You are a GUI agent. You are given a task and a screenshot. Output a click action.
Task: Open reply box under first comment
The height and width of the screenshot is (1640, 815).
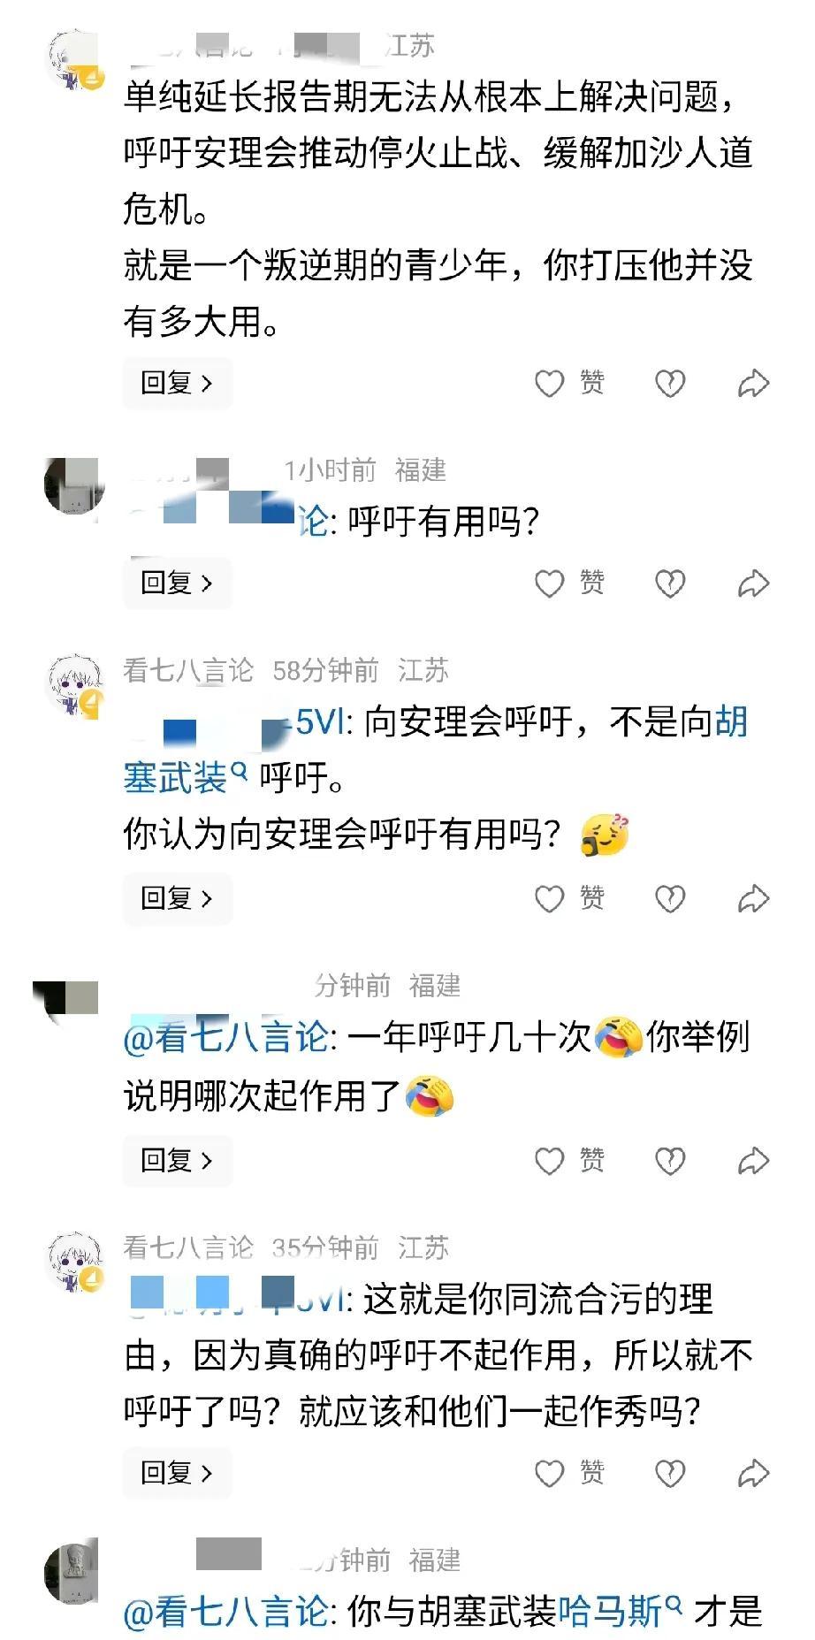click(177, 383)
